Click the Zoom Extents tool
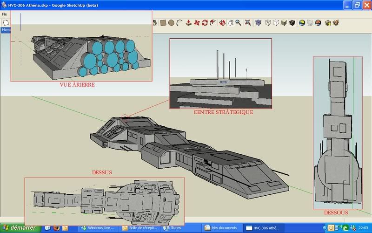 click(248, 23)
